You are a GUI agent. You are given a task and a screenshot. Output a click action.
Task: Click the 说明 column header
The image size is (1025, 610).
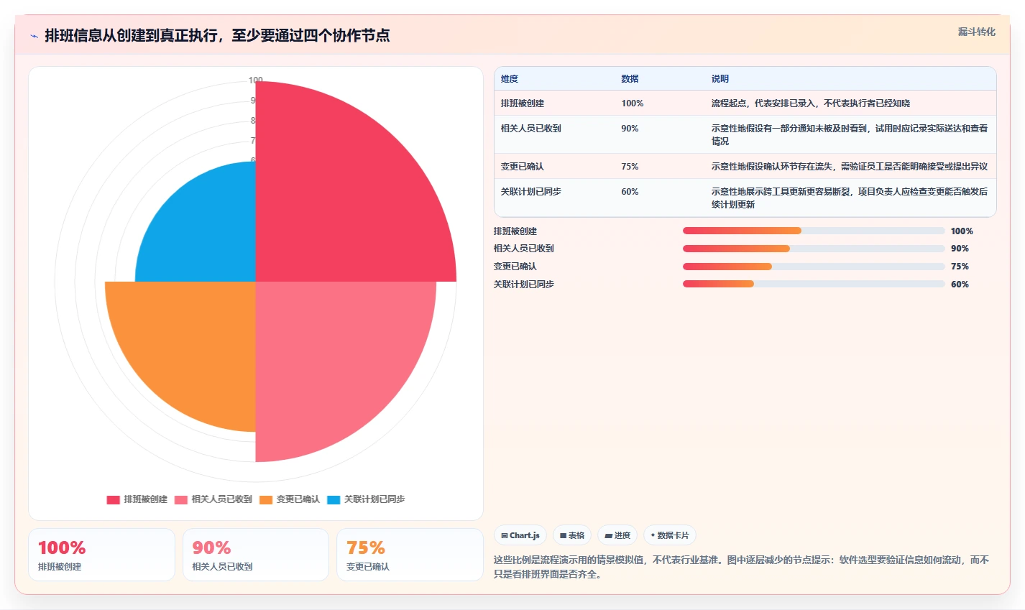coord(720,79)
